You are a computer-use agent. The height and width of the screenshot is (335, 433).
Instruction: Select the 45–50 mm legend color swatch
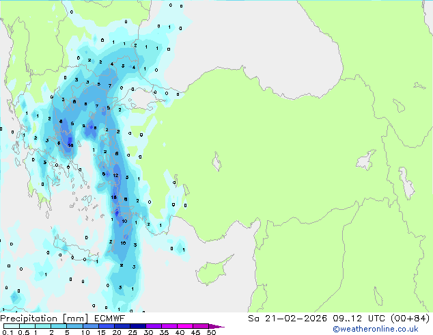coord(201,326)
